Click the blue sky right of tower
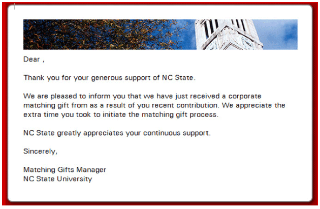320x209 pixels. click(280, 34)
